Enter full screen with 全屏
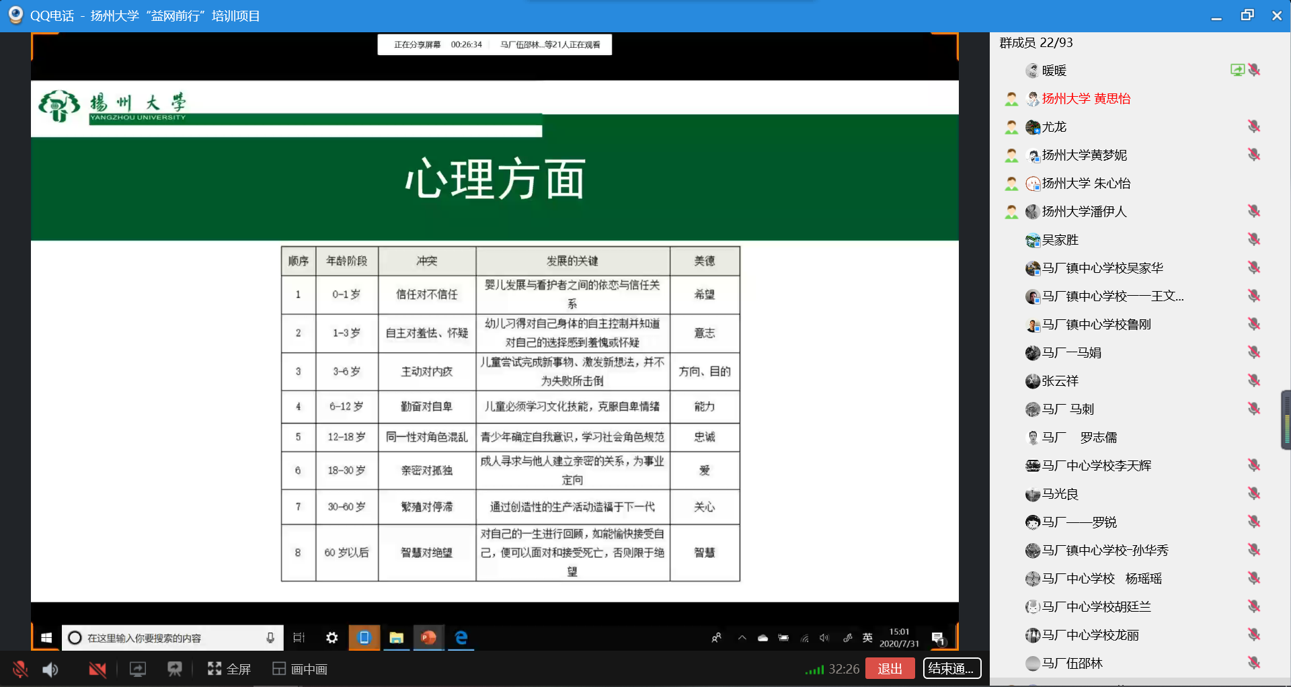The image size is (1291, 687). (229, 669)
